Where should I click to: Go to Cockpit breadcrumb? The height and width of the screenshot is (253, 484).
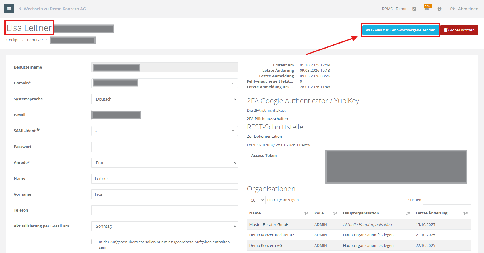tap(13, 40)
